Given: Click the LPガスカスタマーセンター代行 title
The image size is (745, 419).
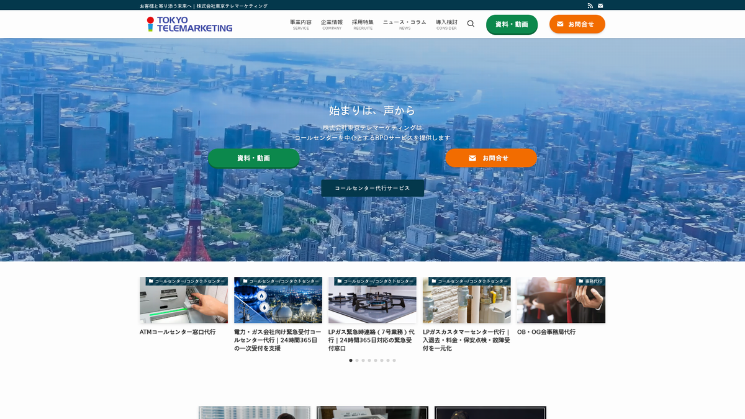Looking at the screenshot, I should [x=466, y=340].
